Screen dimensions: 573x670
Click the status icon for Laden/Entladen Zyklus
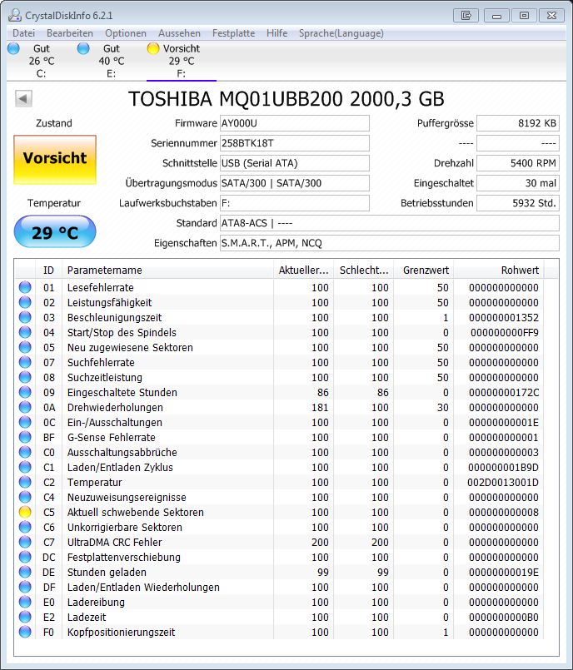coord(25,467)
